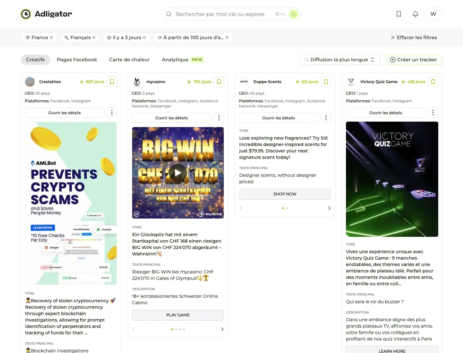Open details for Victory Quiz Game ad
The height and width of the screenshot is (353, 463).
(x=386, y=113)
